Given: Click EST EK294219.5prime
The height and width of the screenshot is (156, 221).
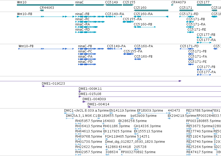Looking at the screenshot, I should pyautogui.click(x=169, y=118).
